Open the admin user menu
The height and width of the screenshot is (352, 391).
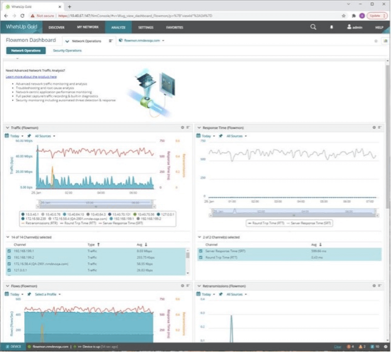point(354,27)
